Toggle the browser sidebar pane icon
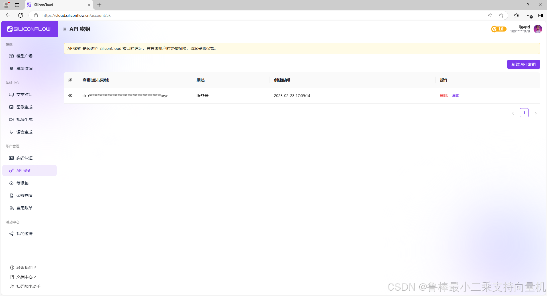 [x=540, y=15]
